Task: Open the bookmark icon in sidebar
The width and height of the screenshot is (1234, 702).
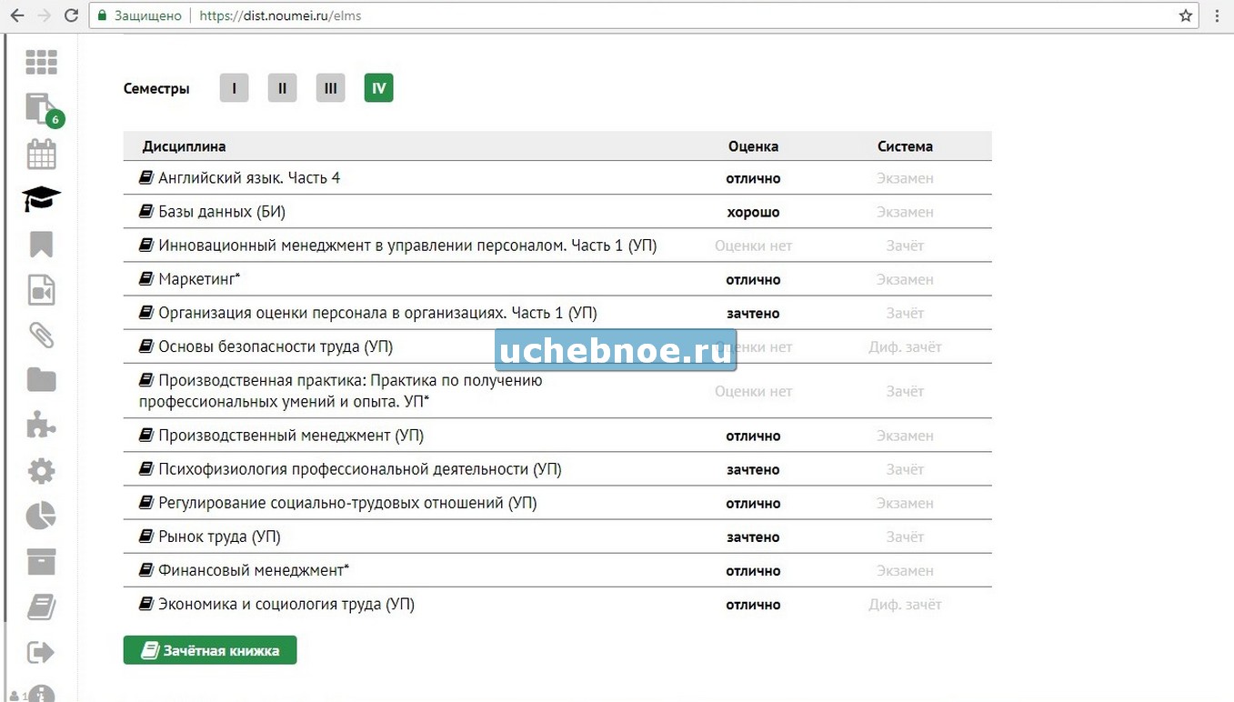Action: pyautogui.click(x=41, y=244)
